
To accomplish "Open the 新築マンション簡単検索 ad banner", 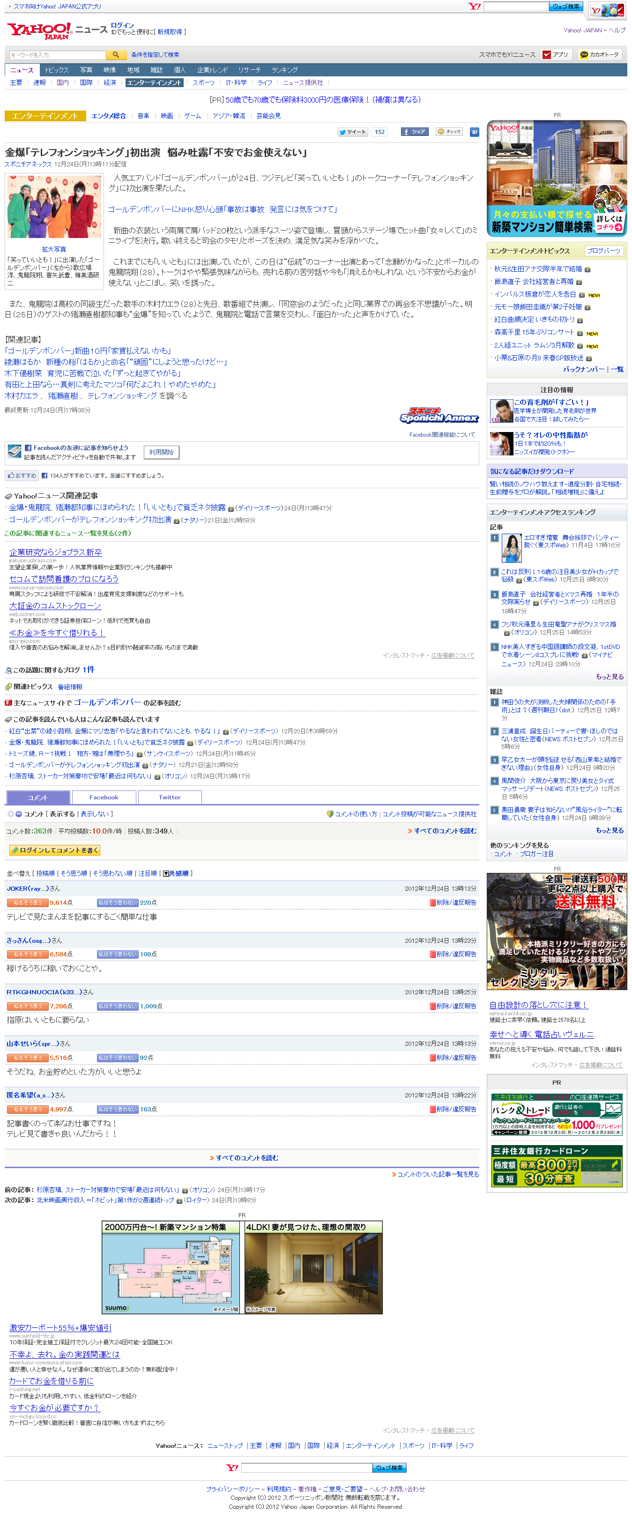I will point(557,179).
